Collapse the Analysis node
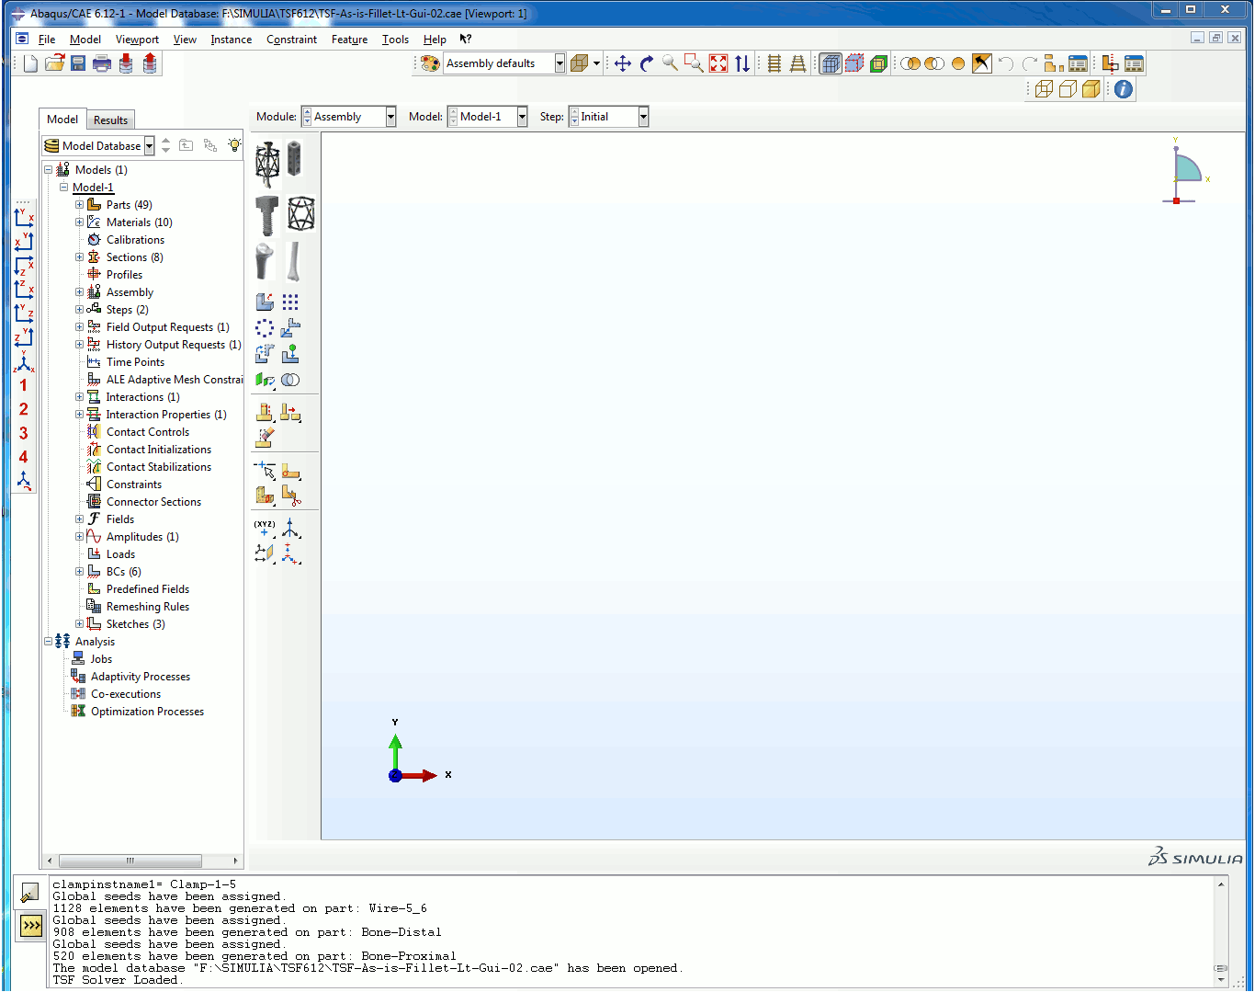Viewport: 1255px width, 992px height. click(48, 642)
